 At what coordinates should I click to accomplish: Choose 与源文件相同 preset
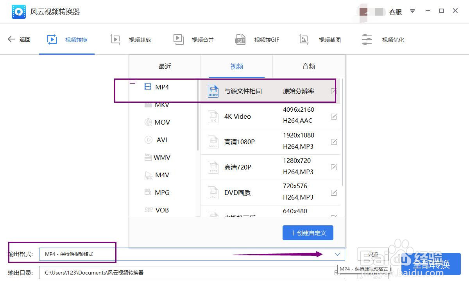click(x=270, y=91)
